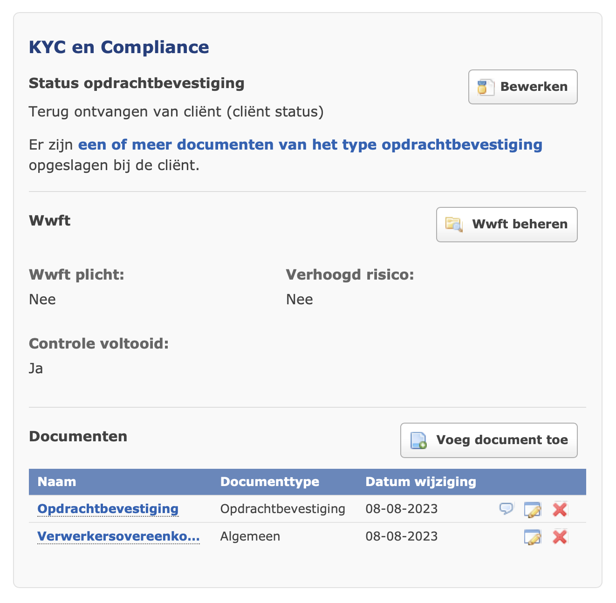Click the Bewerken button

pos(523,87)
